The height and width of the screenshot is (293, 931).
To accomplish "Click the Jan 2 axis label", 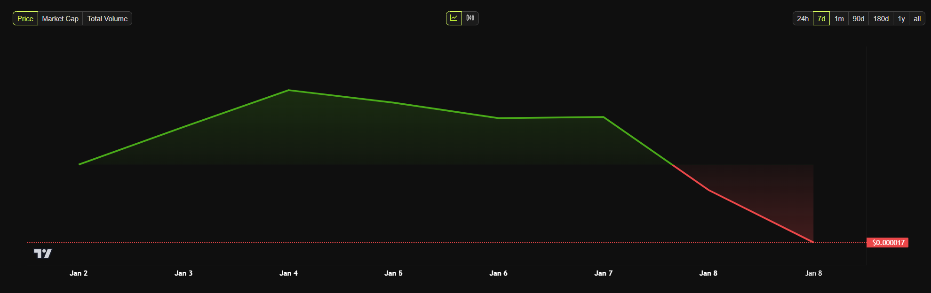I will 79,273.
